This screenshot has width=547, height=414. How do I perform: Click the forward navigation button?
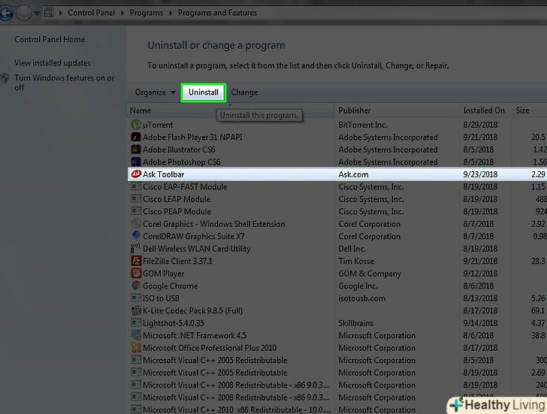(23, 14)
